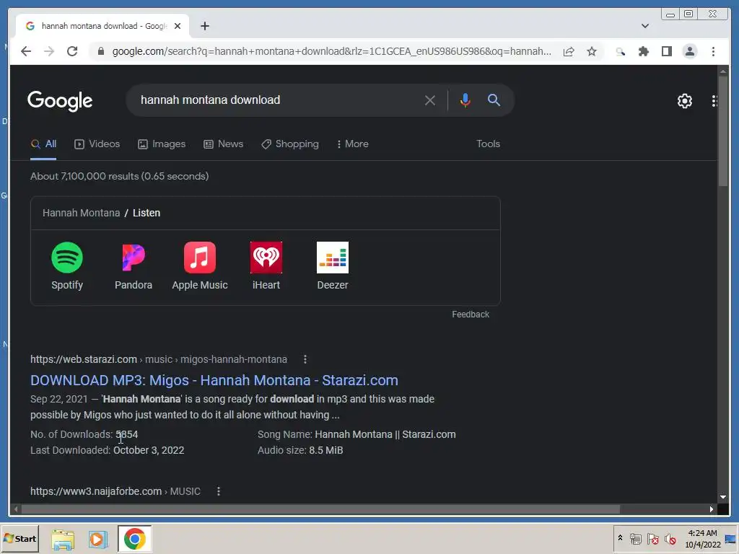Switch to the Images tab
The width and height of the screenshot is (739, 554).
coord(162,144)
